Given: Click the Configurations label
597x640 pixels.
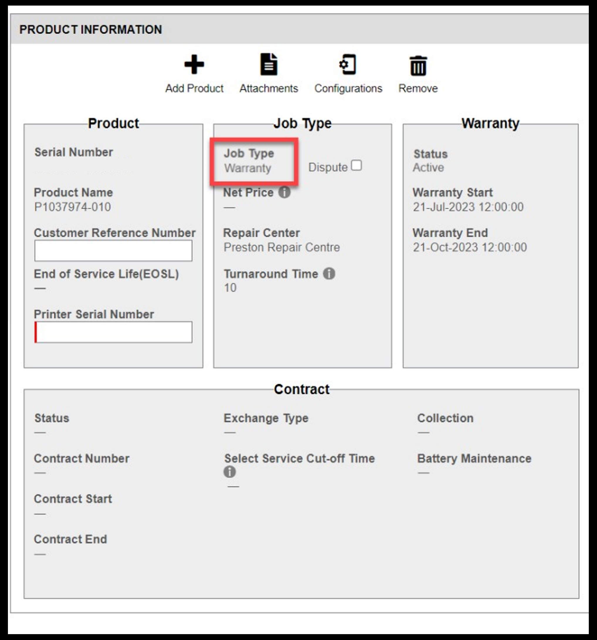Looking at the screenshot, I should pyautogui.click(x=348, y=88).
